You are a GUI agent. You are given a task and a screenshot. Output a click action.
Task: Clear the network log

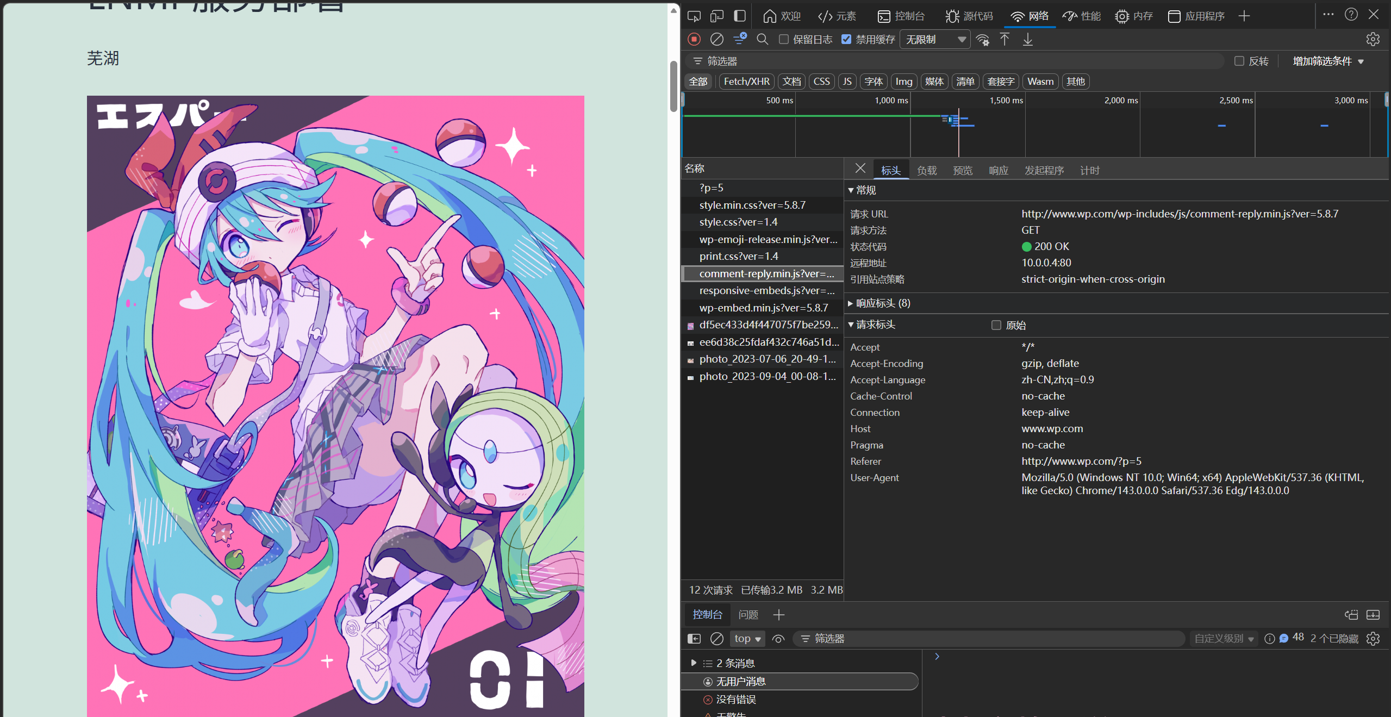717,39
